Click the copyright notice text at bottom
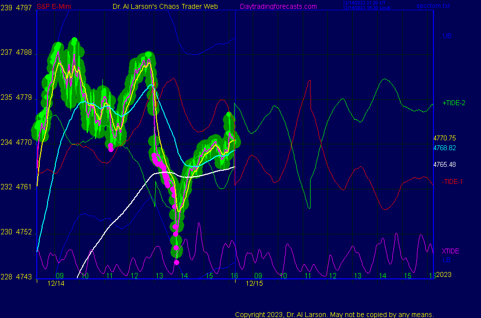Image resolution: width=481 pixels, height=318 pixels. tap(335, 314)
